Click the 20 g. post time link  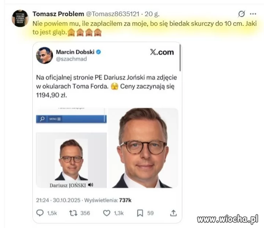click(x=152, y=14)
